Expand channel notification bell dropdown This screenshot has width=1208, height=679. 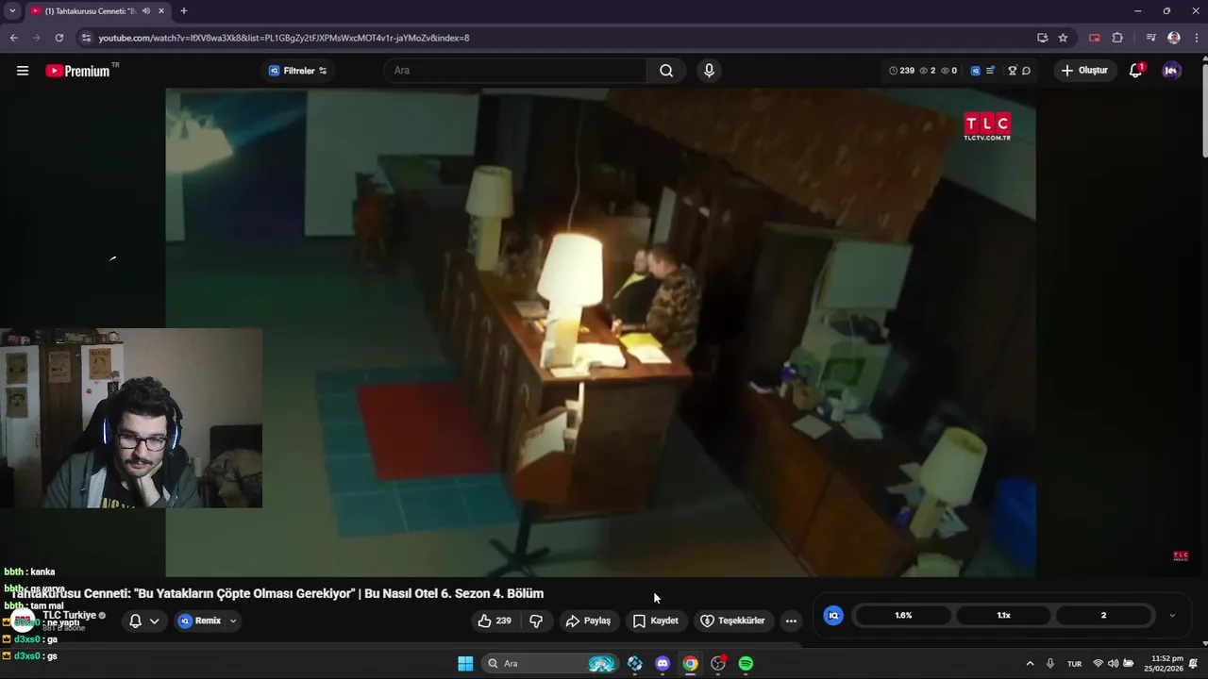coord(143,621)
